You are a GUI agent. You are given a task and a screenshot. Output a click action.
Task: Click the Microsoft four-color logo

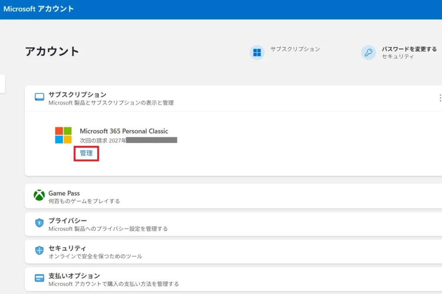tap(63, 135)
